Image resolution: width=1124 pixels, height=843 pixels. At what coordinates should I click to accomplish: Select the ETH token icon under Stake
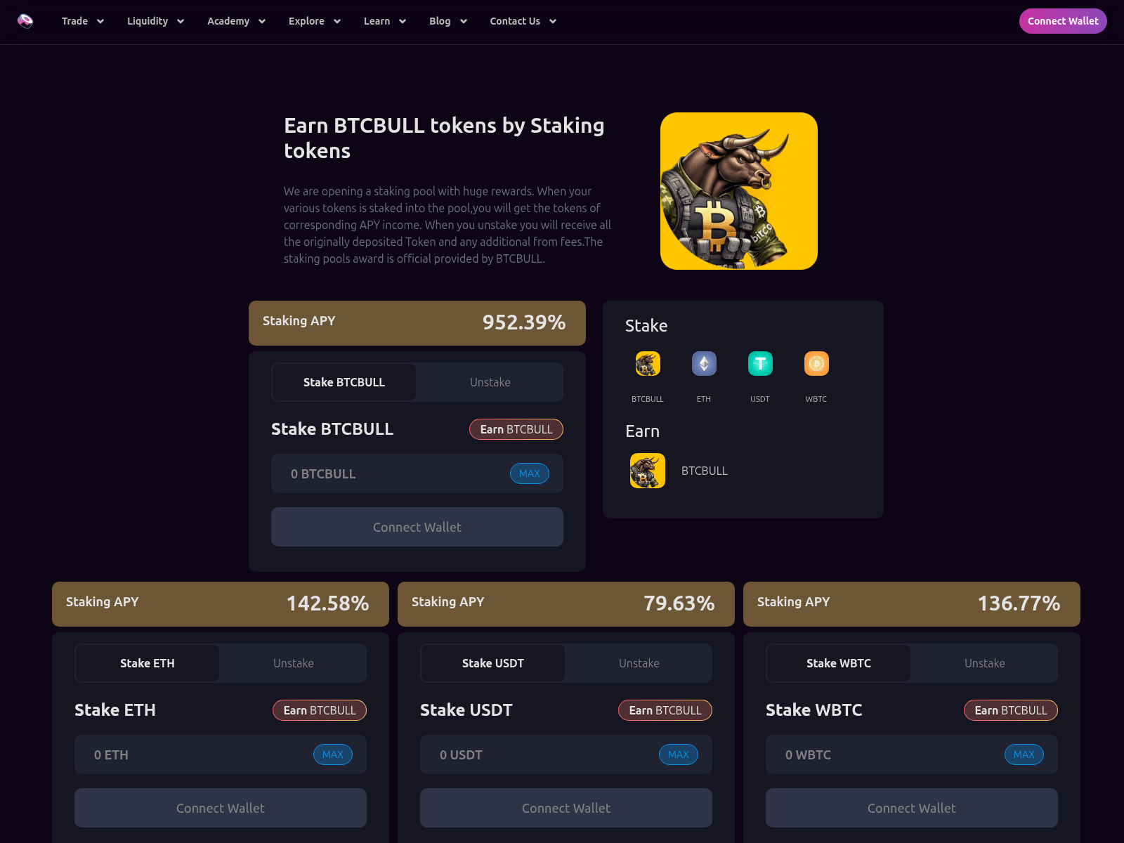(704, 364)
